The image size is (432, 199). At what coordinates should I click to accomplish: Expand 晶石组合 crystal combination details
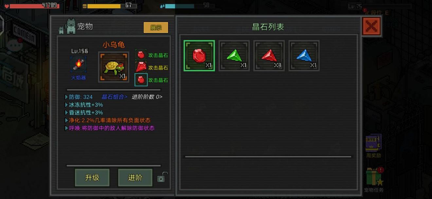[115, 97]
